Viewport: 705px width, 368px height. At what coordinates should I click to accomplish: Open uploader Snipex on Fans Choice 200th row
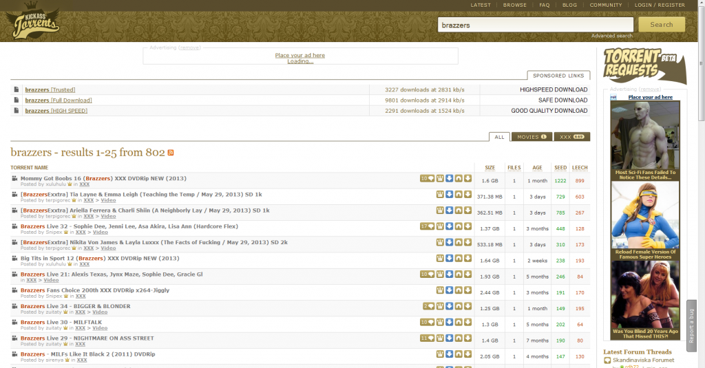[x=54, y=296]
